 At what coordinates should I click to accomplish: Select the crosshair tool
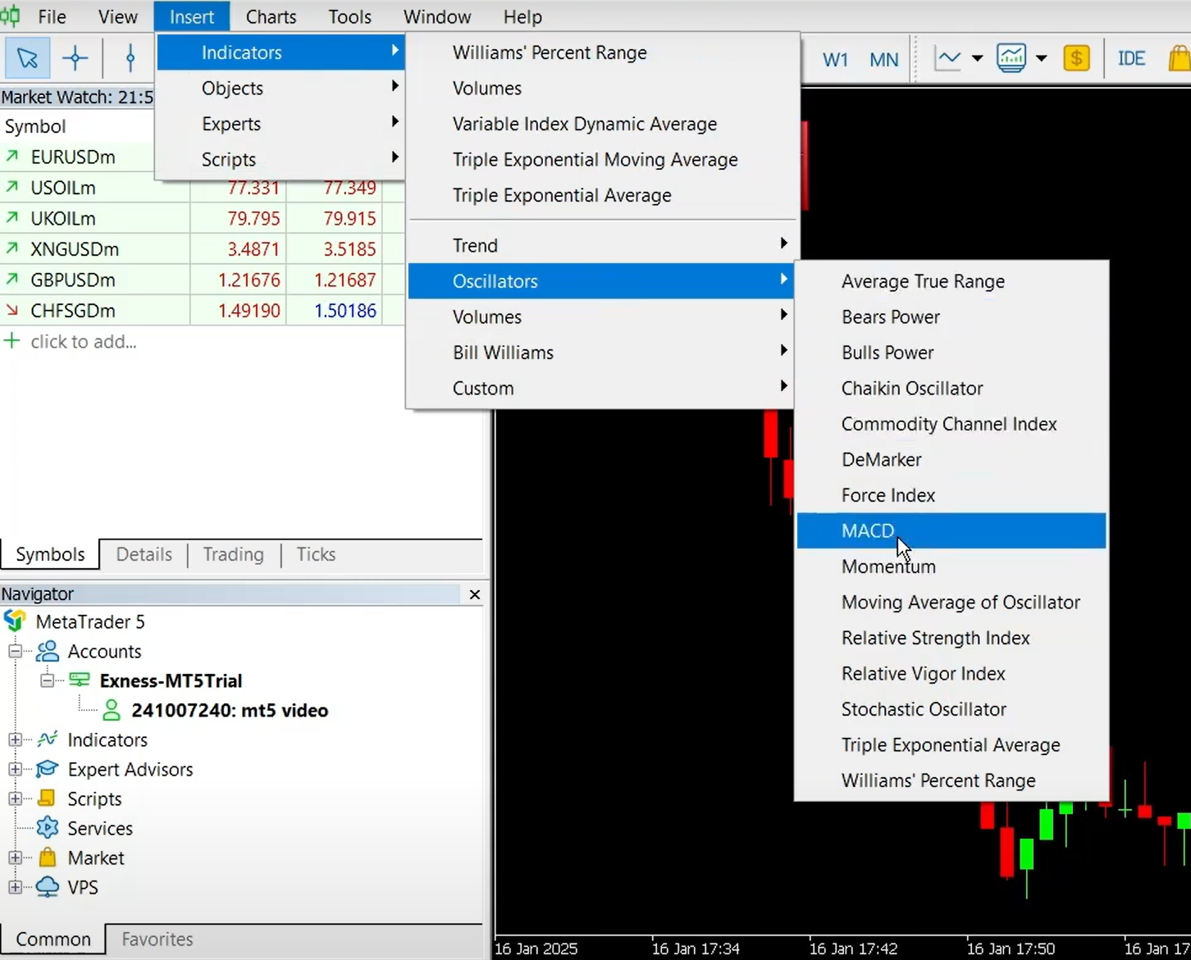tap(75, 58)
